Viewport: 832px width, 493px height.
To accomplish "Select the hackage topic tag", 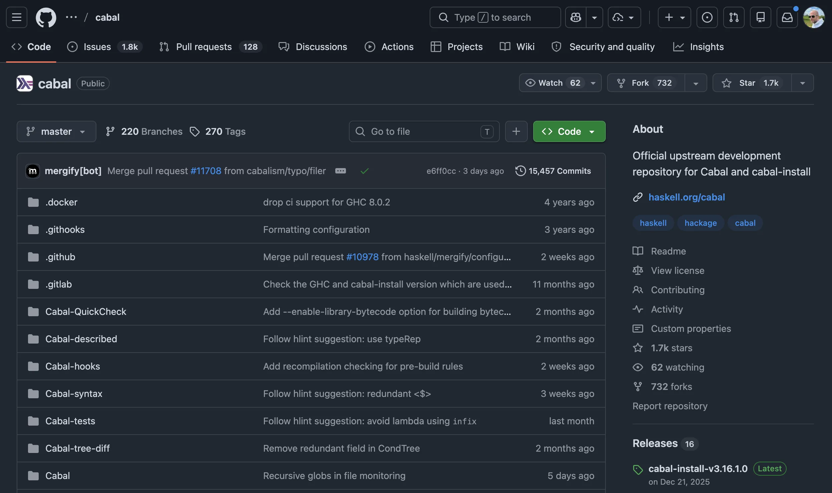I will [x=701, y=223].
